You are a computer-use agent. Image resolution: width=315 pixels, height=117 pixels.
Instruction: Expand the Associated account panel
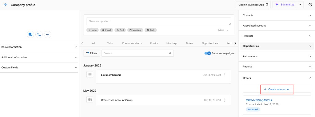(277, 26)
